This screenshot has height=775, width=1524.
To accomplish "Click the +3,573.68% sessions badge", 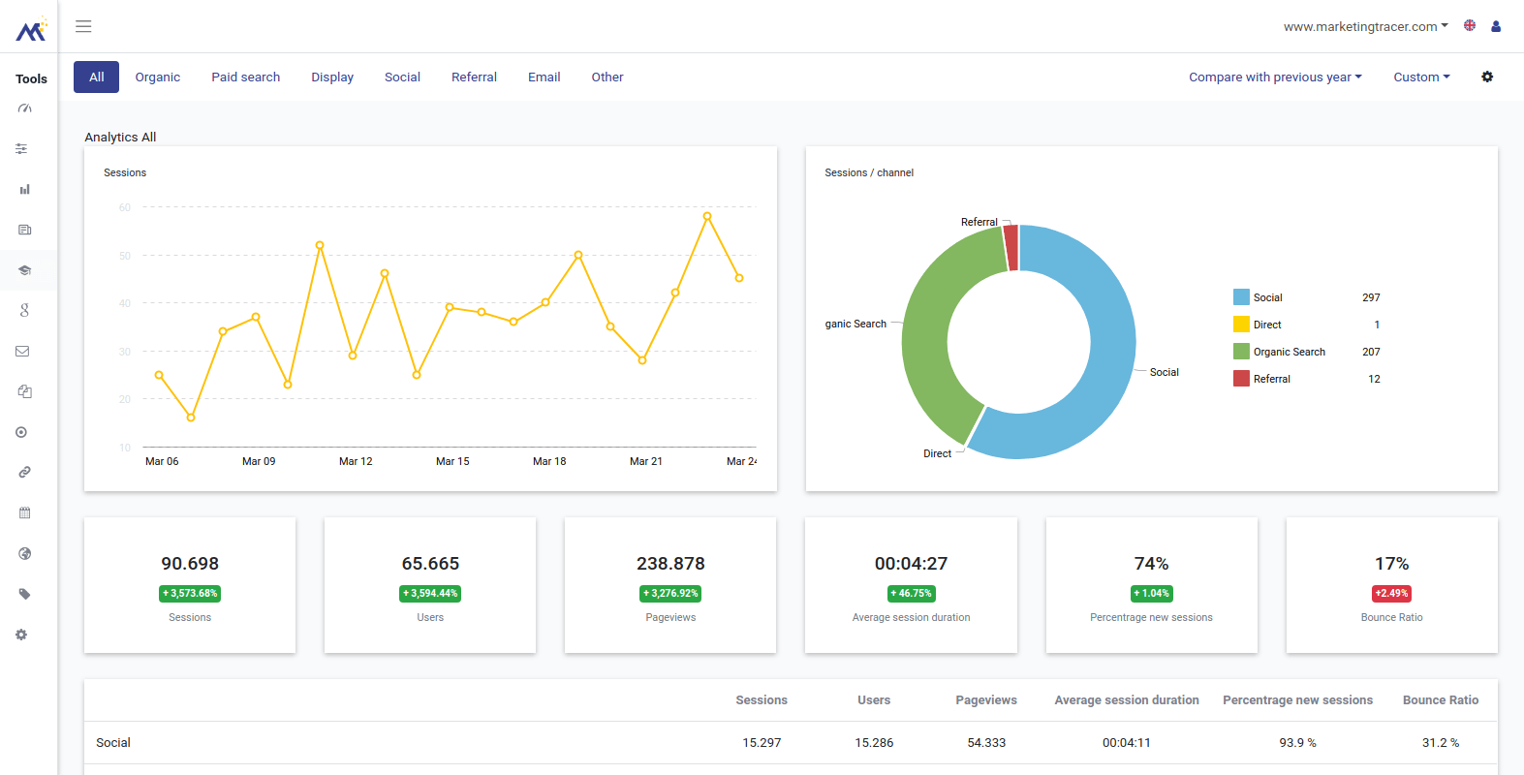I will tap(190, 593).
